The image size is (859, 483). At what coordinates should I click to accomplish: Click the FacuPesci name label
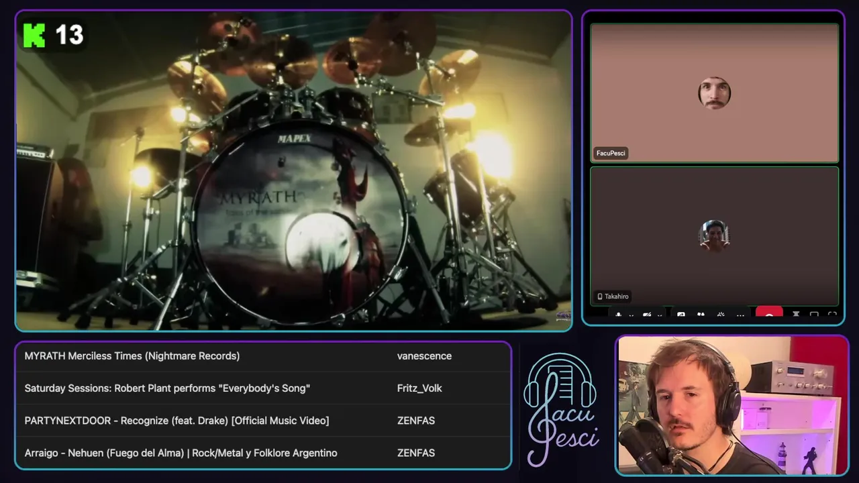(x=611, y=153)
